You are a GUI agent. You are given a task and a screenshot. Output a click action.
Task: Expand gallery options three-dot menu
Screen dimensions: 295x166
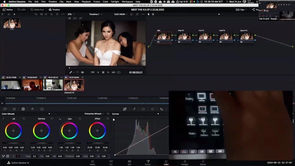pos(63,14)
